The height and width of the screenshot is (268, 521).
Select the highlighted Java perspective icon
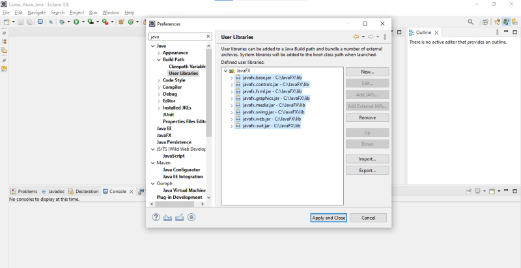pyautogui.click(x=506, y=22)
